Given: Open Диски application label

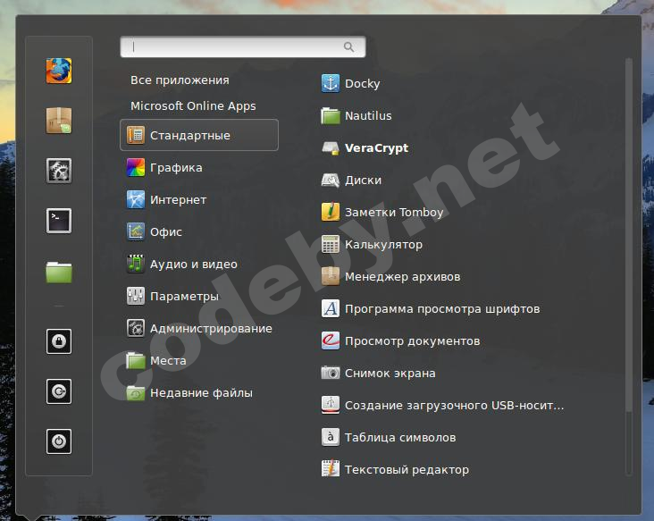Looking at the screenshot, I should [364, 181].
